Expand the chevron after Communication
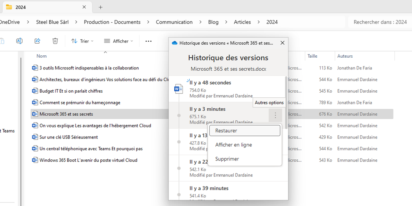 (200, 22)
